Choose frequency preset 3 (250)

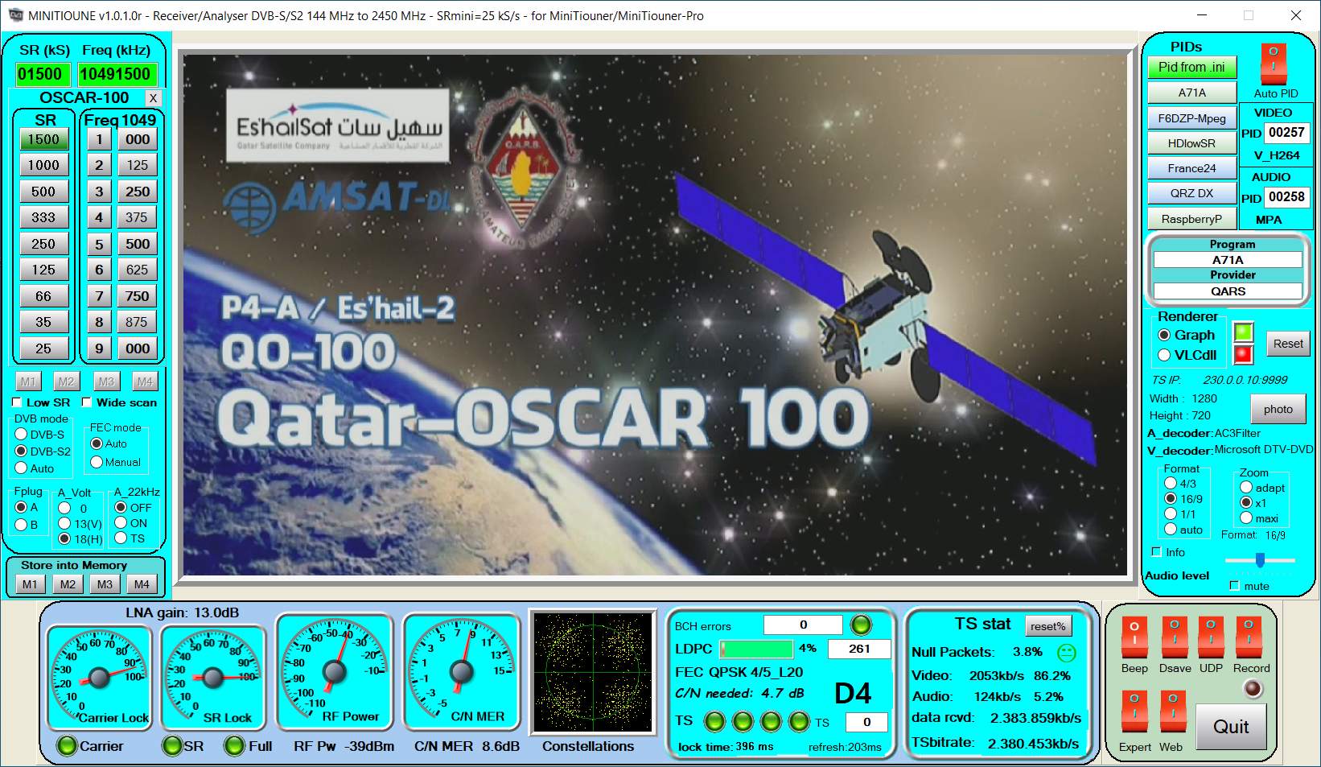(x=99, y=192)
